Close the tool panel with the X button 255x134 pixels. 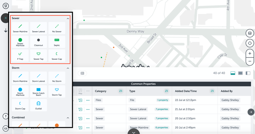point(6,18)
